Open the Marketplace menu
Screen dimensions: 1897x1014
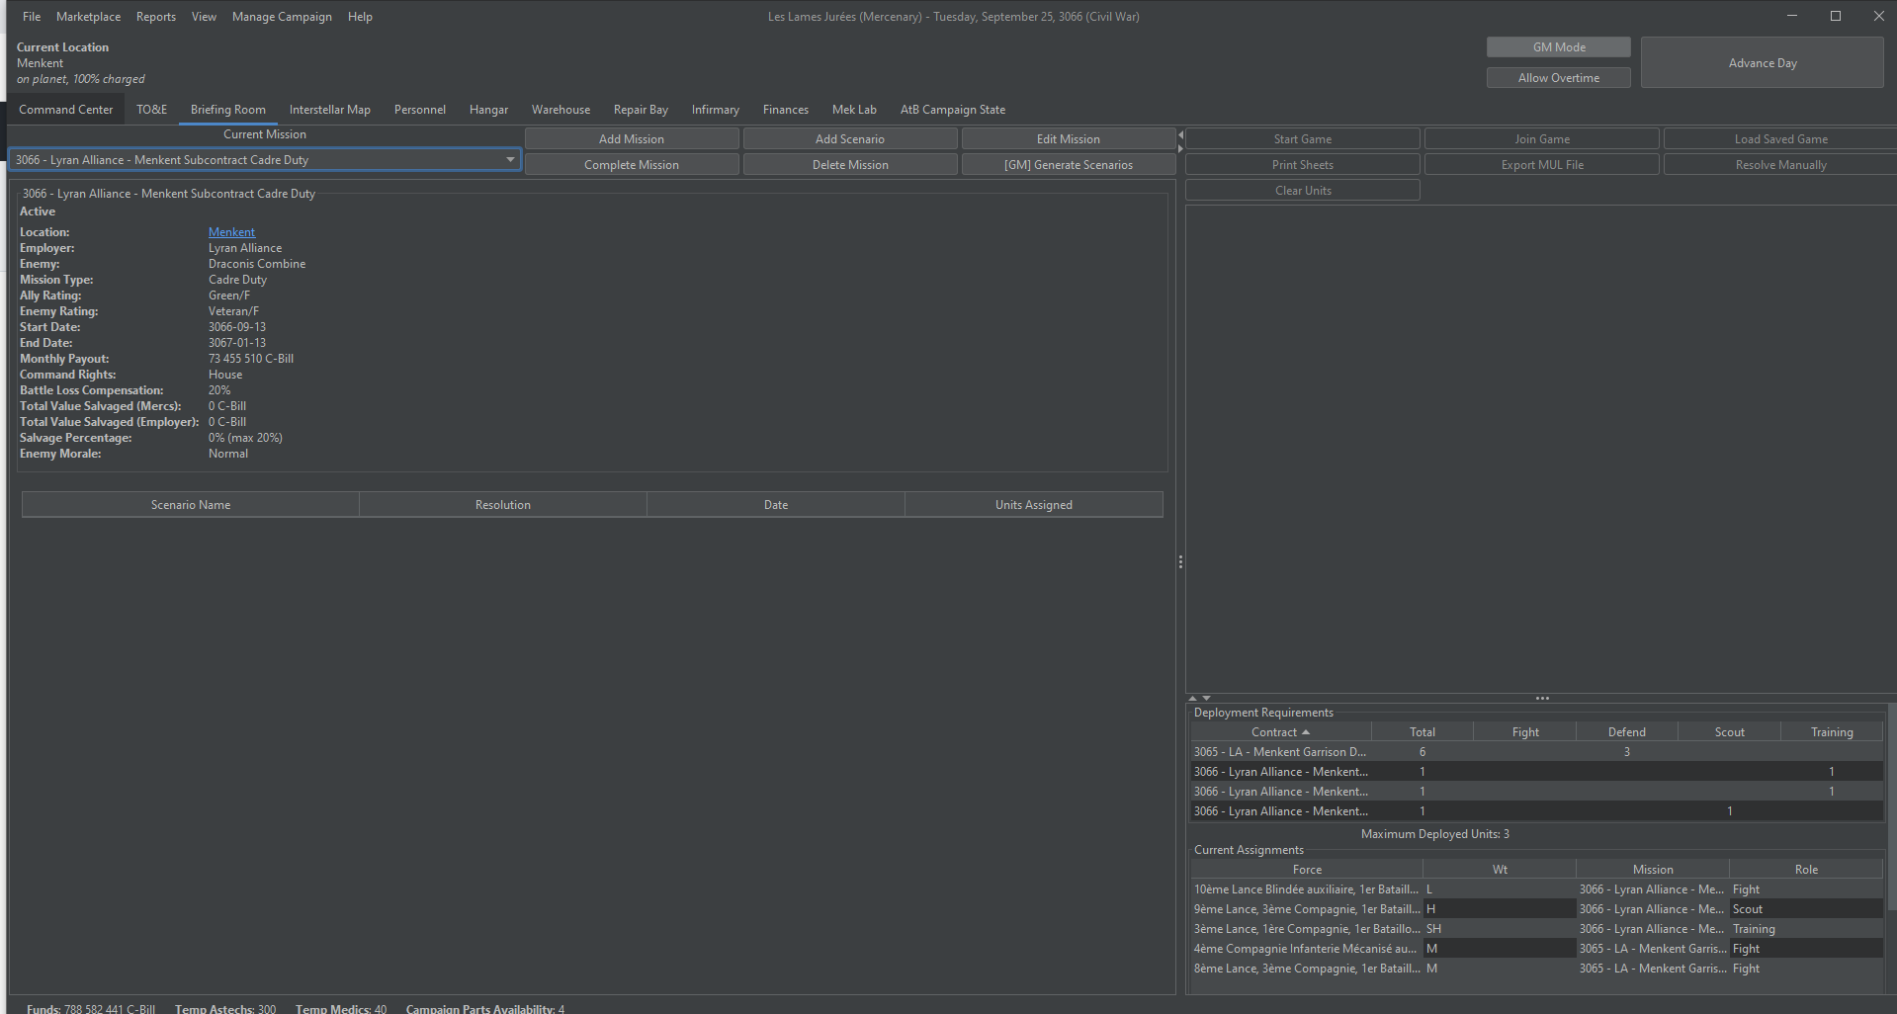point(88,16)
